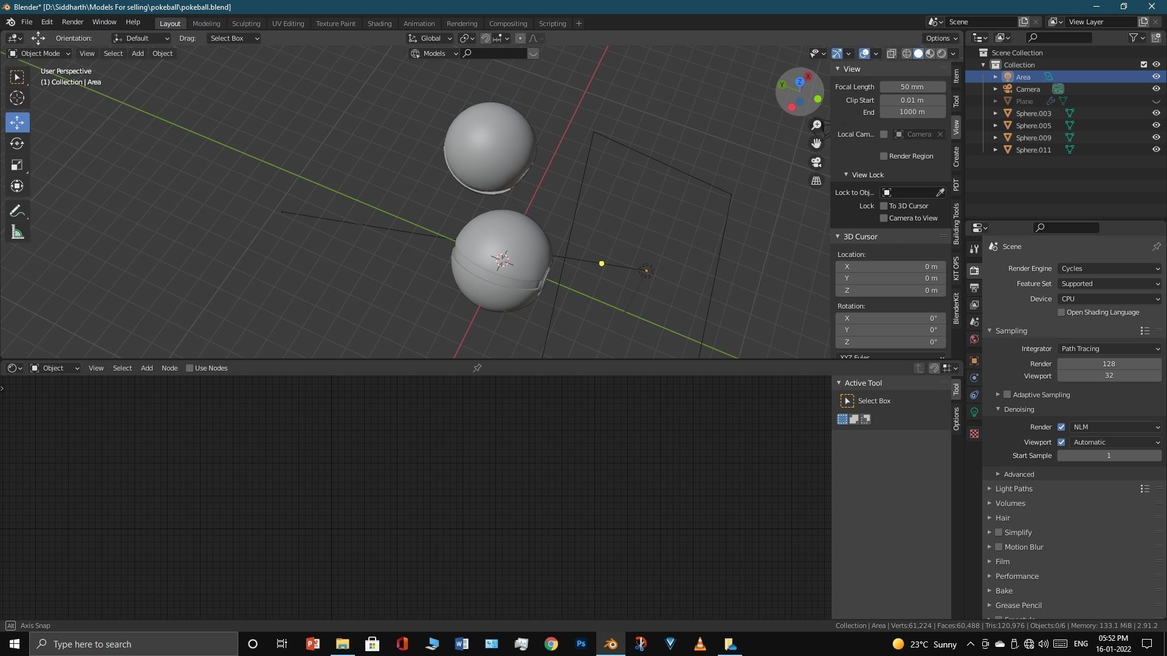The image size is (1167, 656).
Task: Open World properties tab icon
Action: pos(974,339)
